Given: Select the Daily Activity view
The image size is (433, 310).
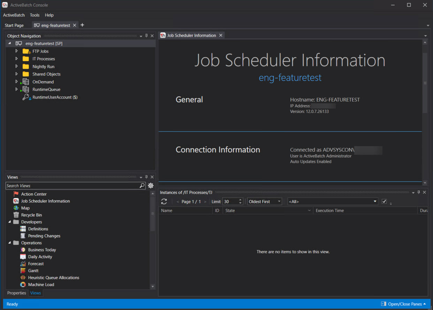Looking at the screenshot, I should pos(39,256).
